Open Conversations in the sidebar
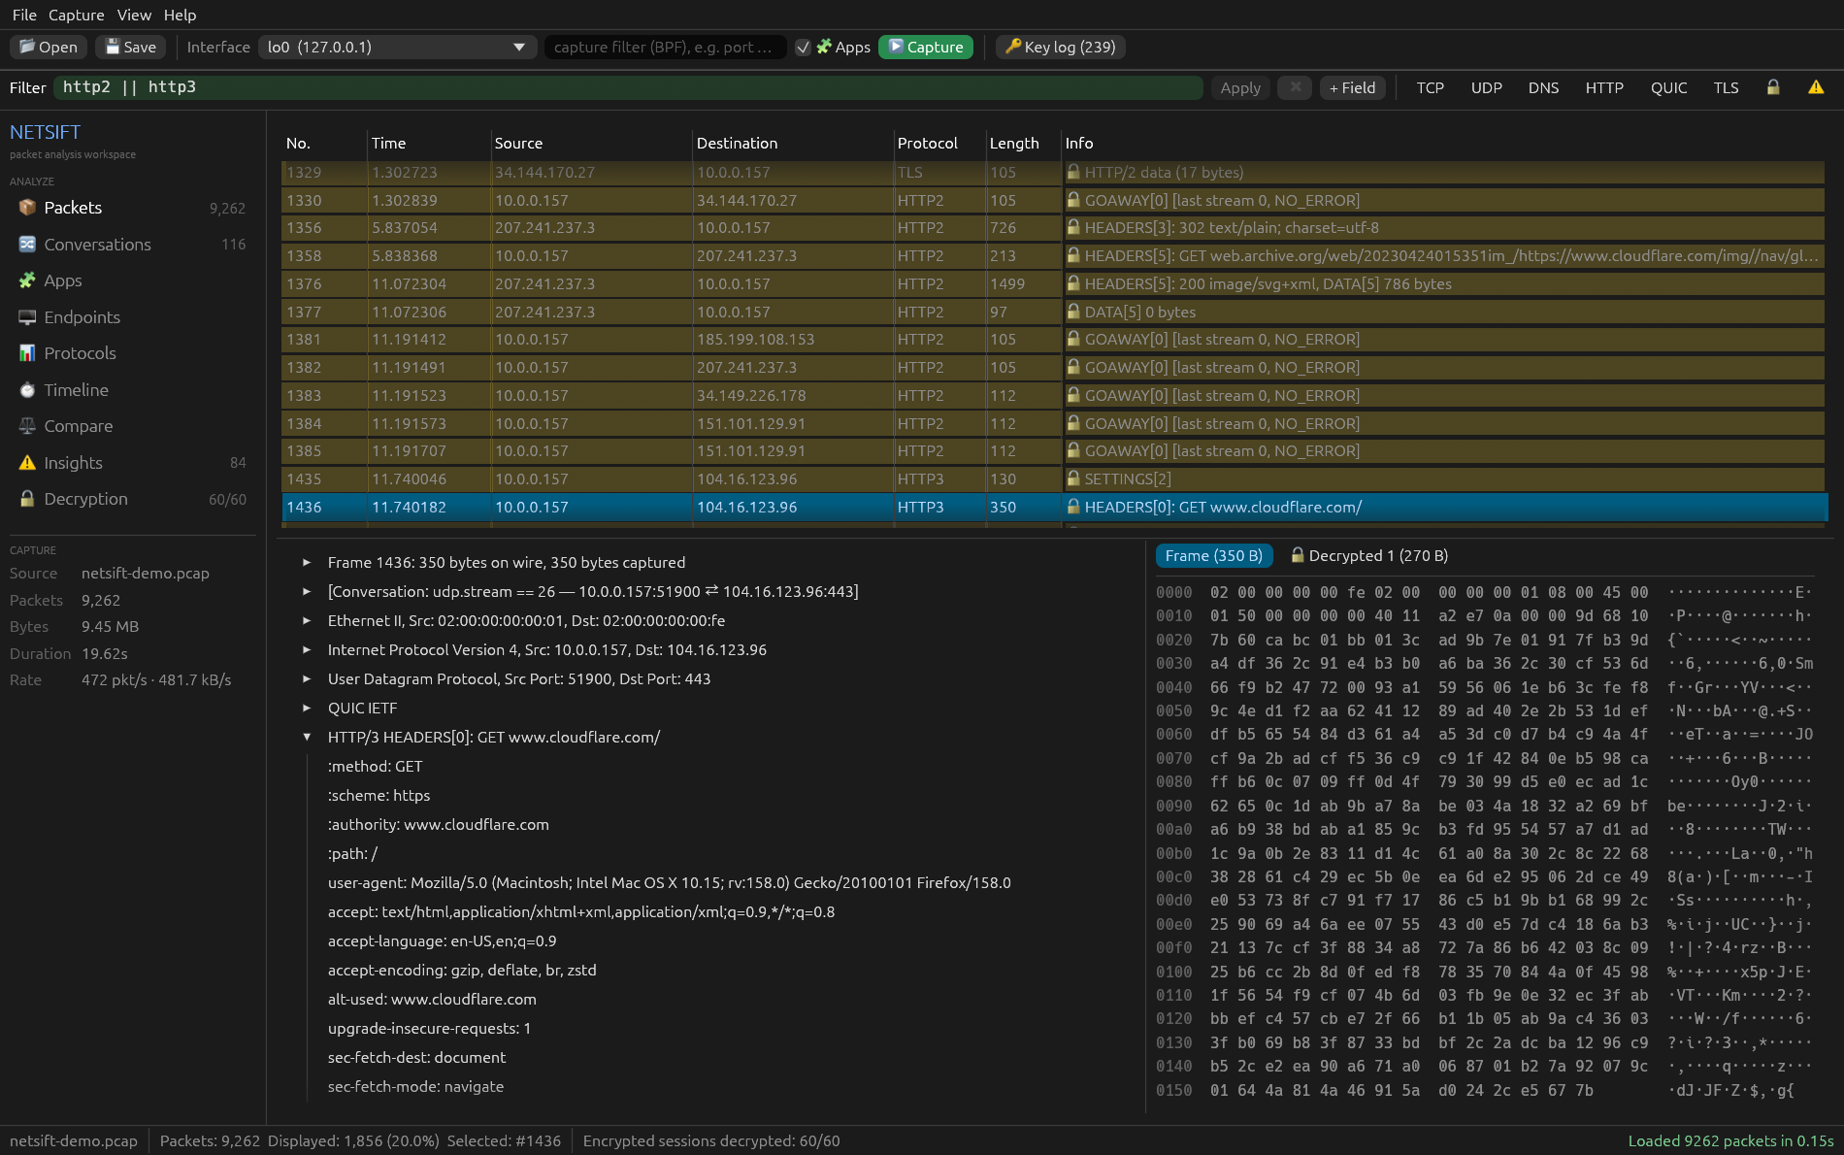 pyautogui.click(x=132, y=245)
